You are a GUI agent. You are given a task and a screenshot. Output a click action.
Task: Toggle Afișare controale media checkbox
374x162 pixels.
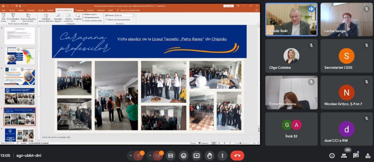pyautogui.click(x=92, y=20)
